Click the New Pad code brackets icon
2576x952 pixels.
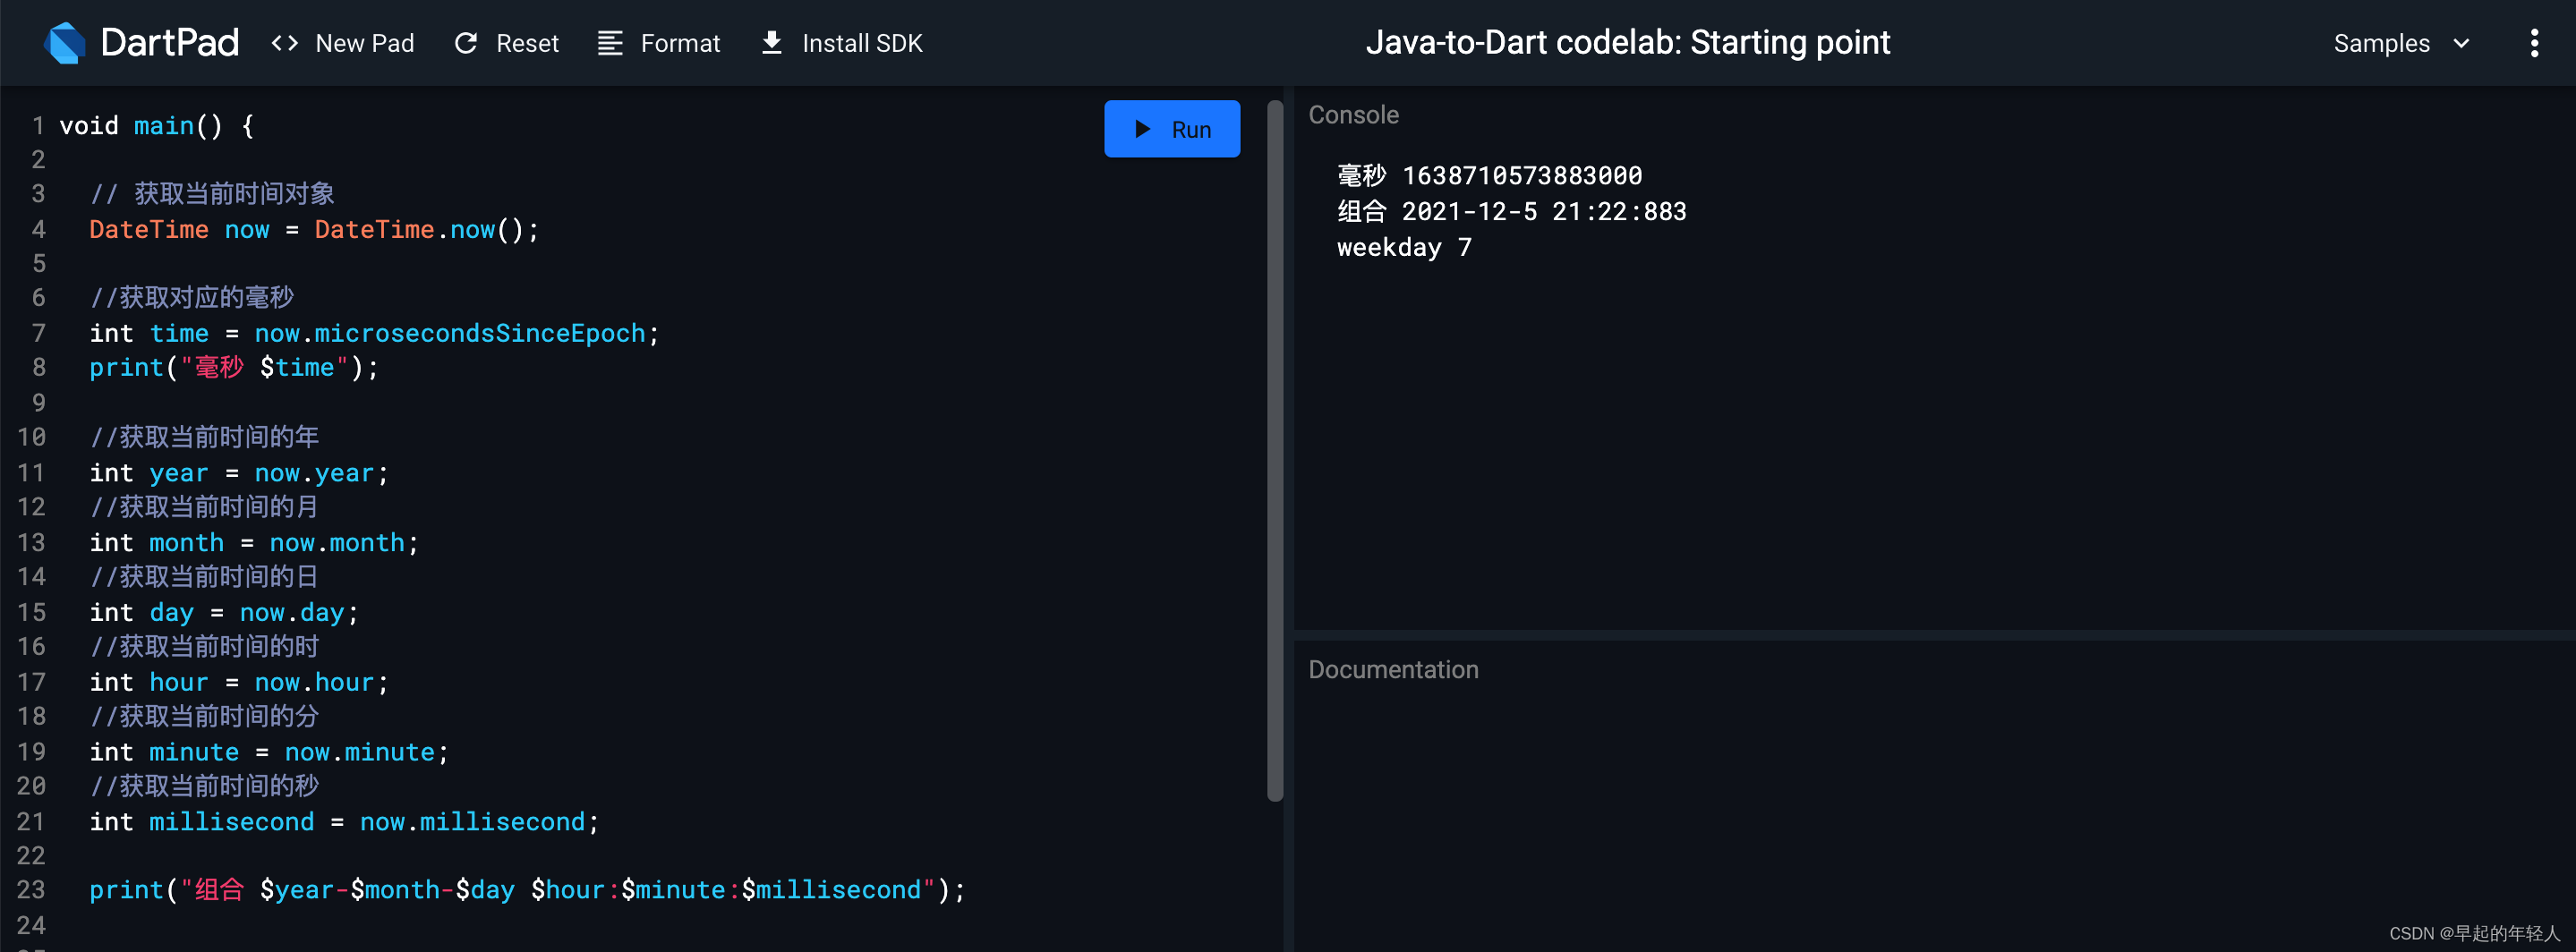click(x=285, y=43)
